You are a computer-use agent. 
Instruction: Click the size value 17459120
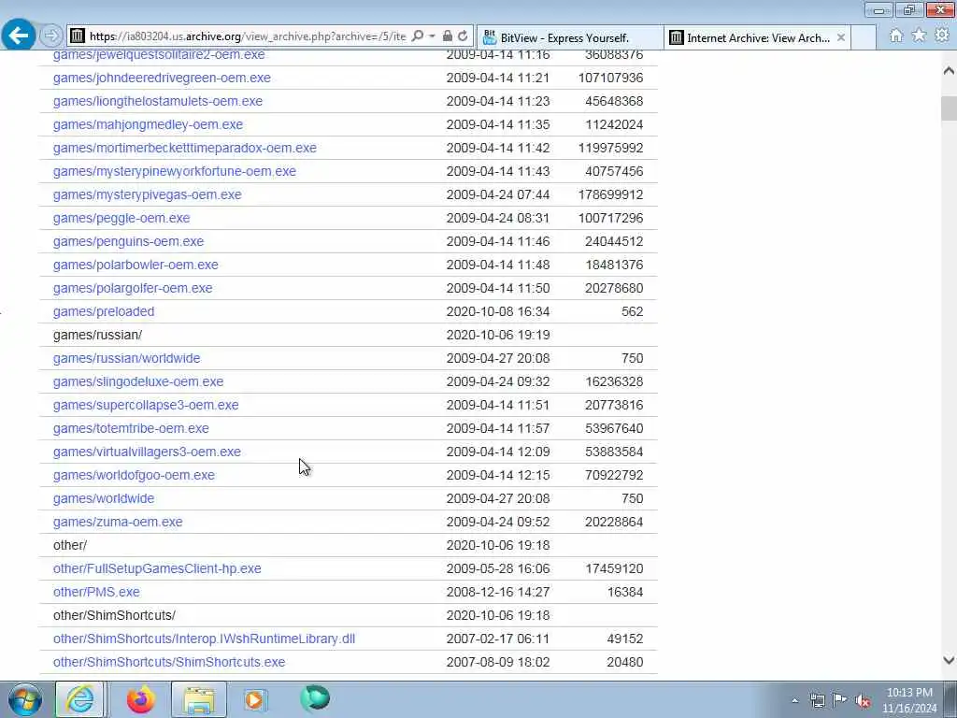(614, 568)
